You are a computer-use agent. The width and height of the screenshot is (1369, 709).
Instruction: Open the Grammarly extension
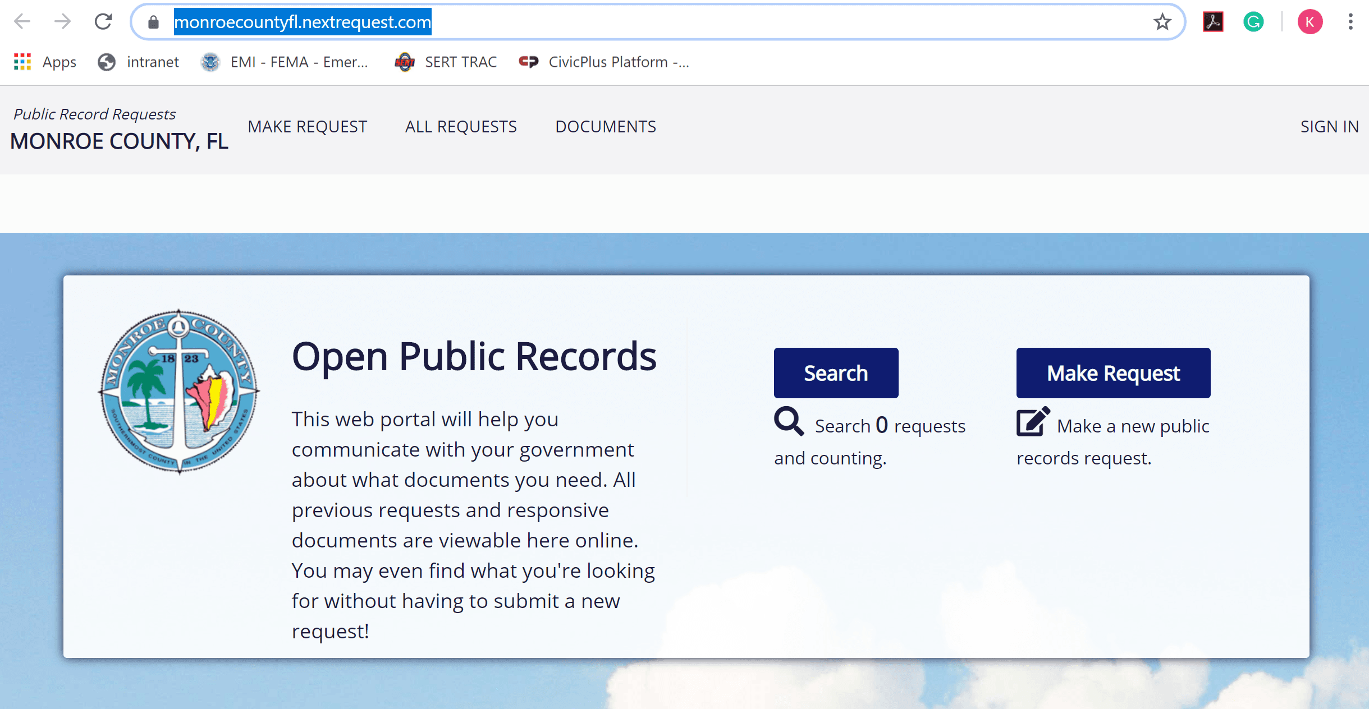tap(1253, 22)
